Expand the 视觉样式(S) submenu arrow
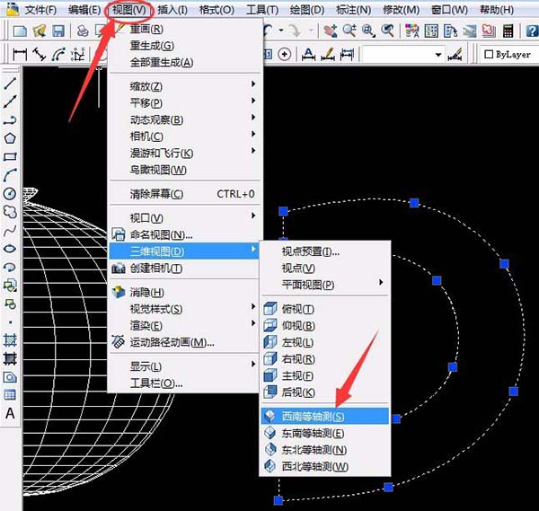This screenshot has width=539, height=511. 253,306
